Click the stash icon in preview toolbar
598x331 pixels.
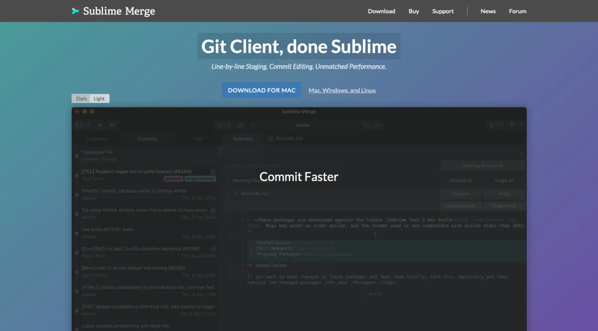coord(220,125)
